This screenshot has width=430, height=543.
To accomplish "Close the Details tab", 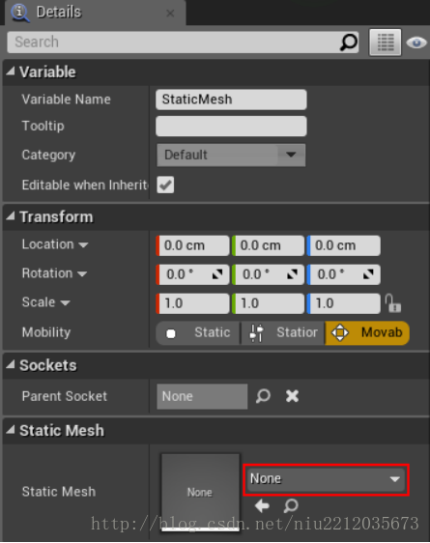I will [170, 14].
